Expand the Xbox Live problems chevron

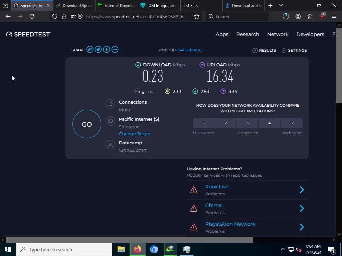coord(302,190)
